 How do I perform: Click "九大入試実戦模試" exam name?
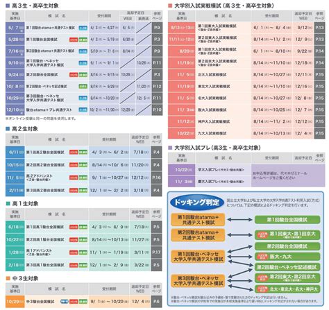(212, 133)
